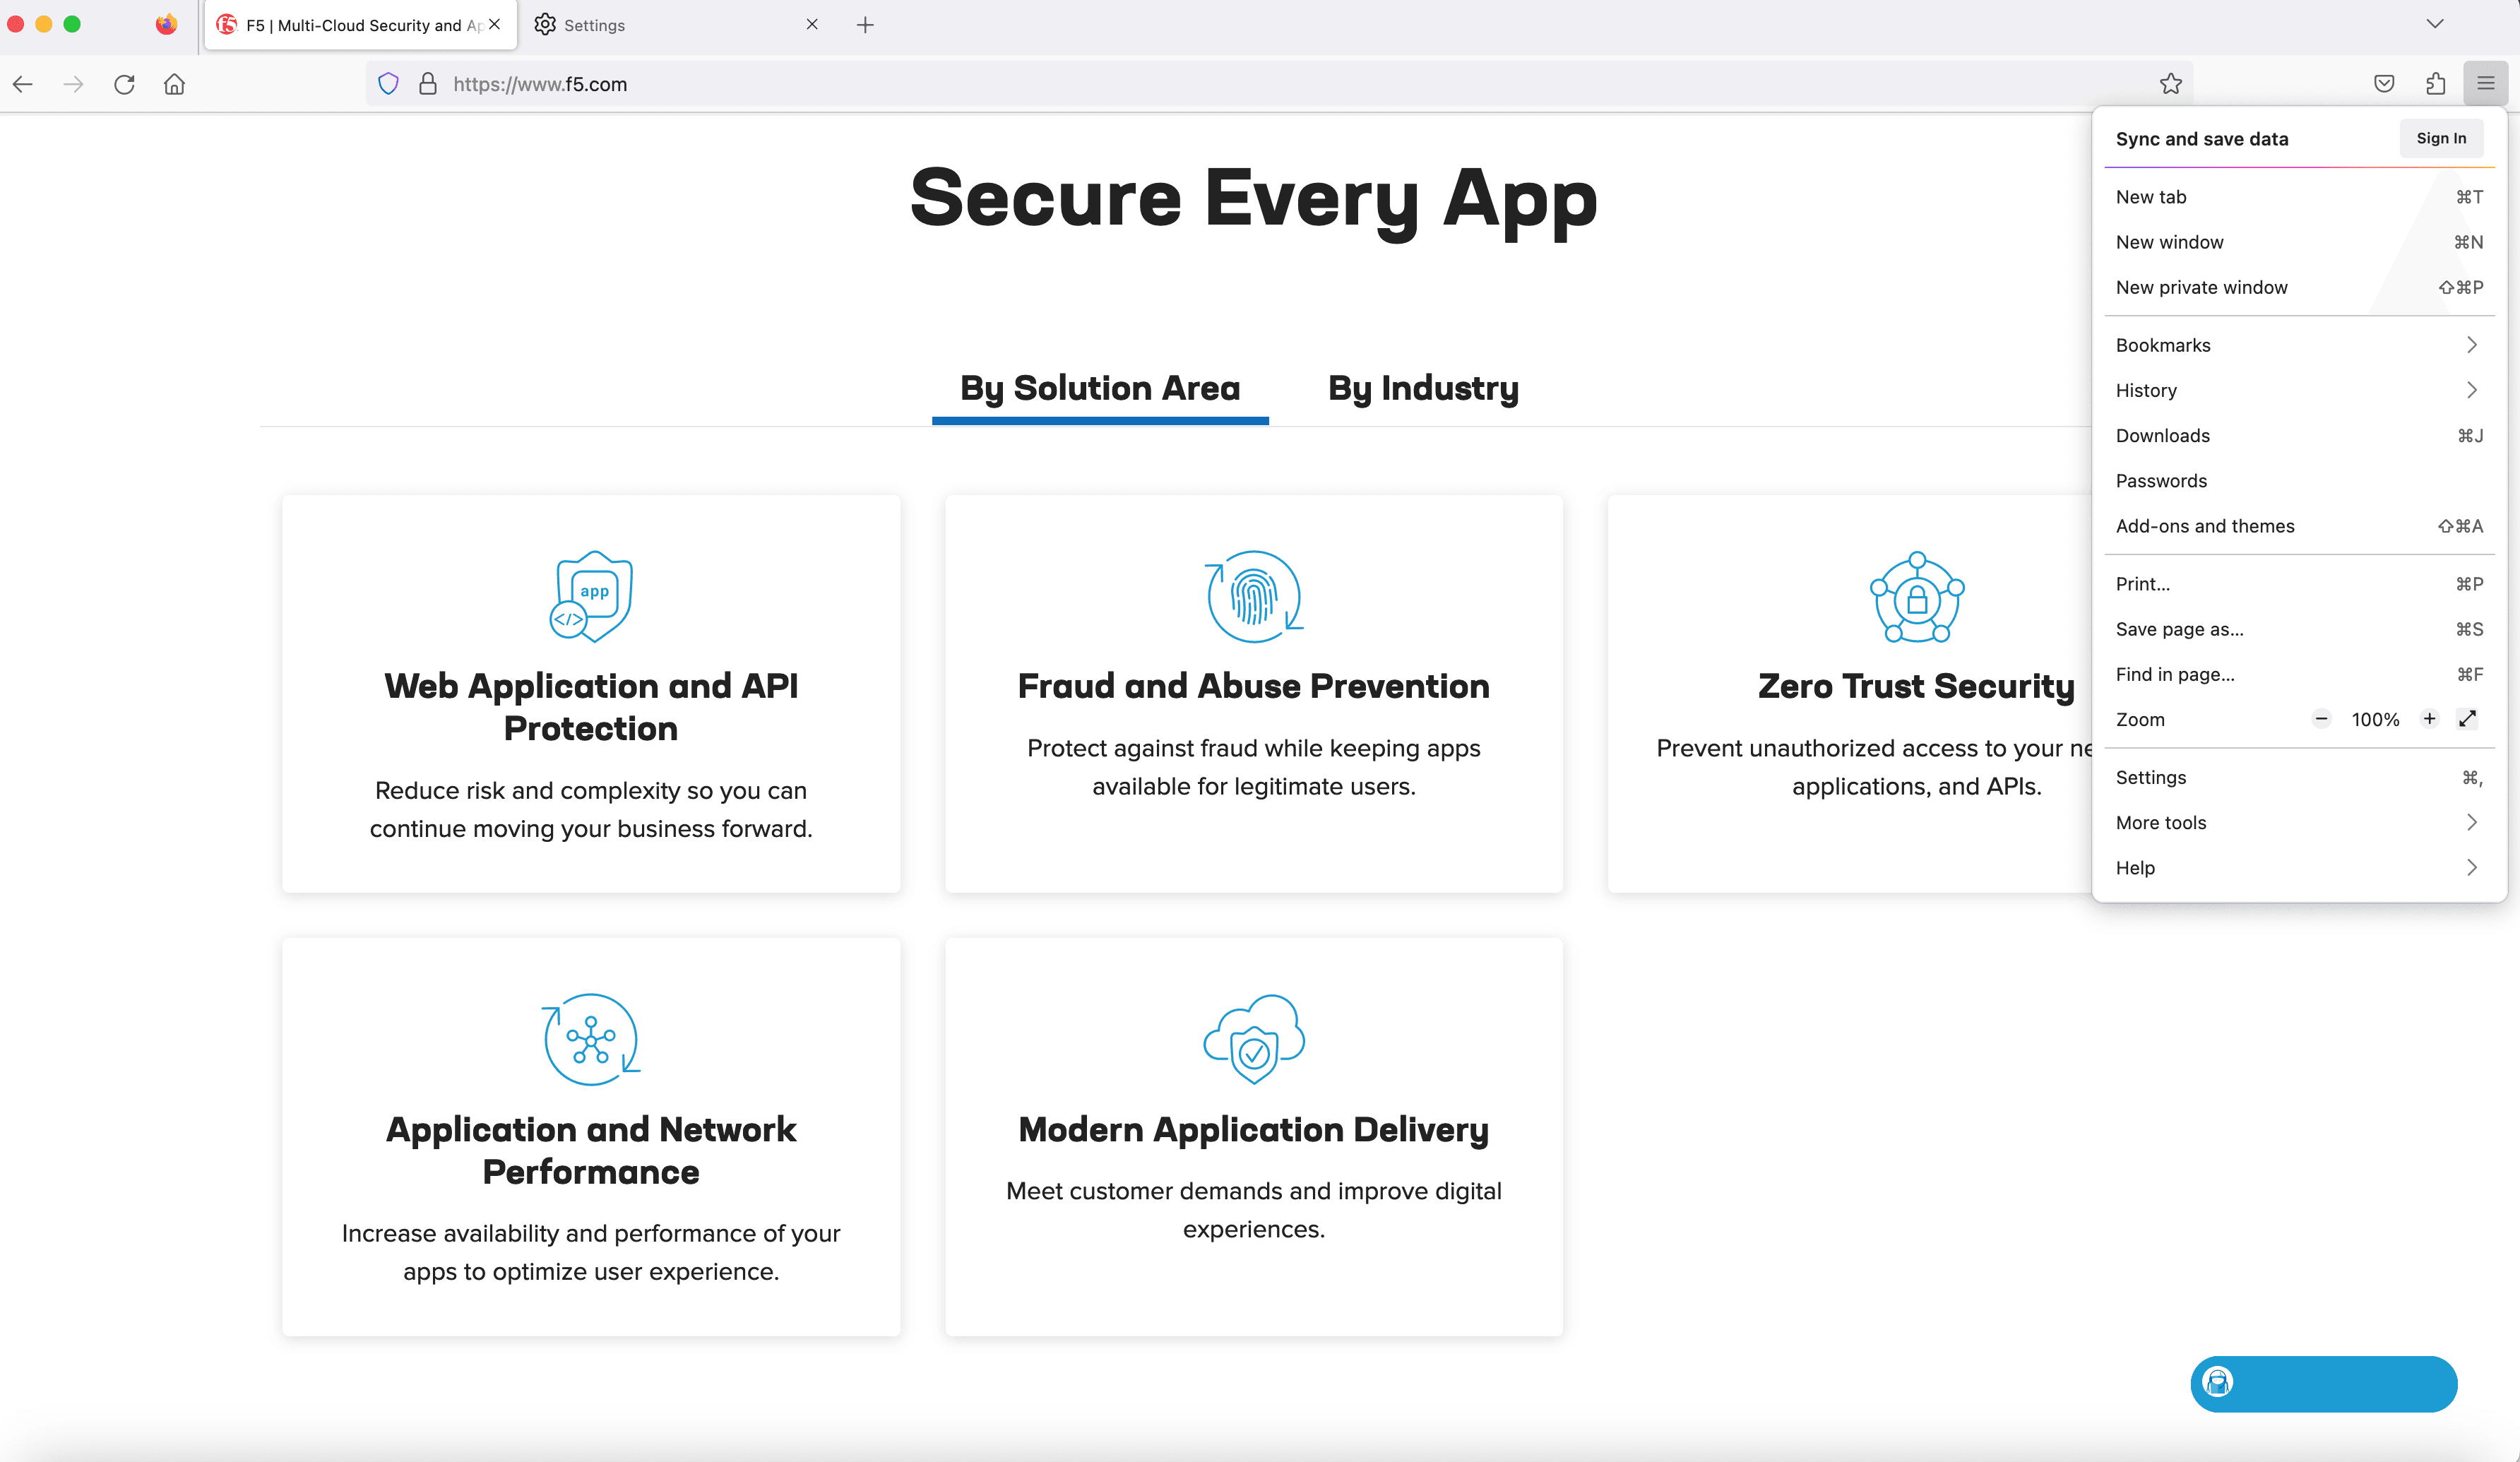Open the Firefox home page icon
Viewport: 2520px width, 1462px height.
174,84
